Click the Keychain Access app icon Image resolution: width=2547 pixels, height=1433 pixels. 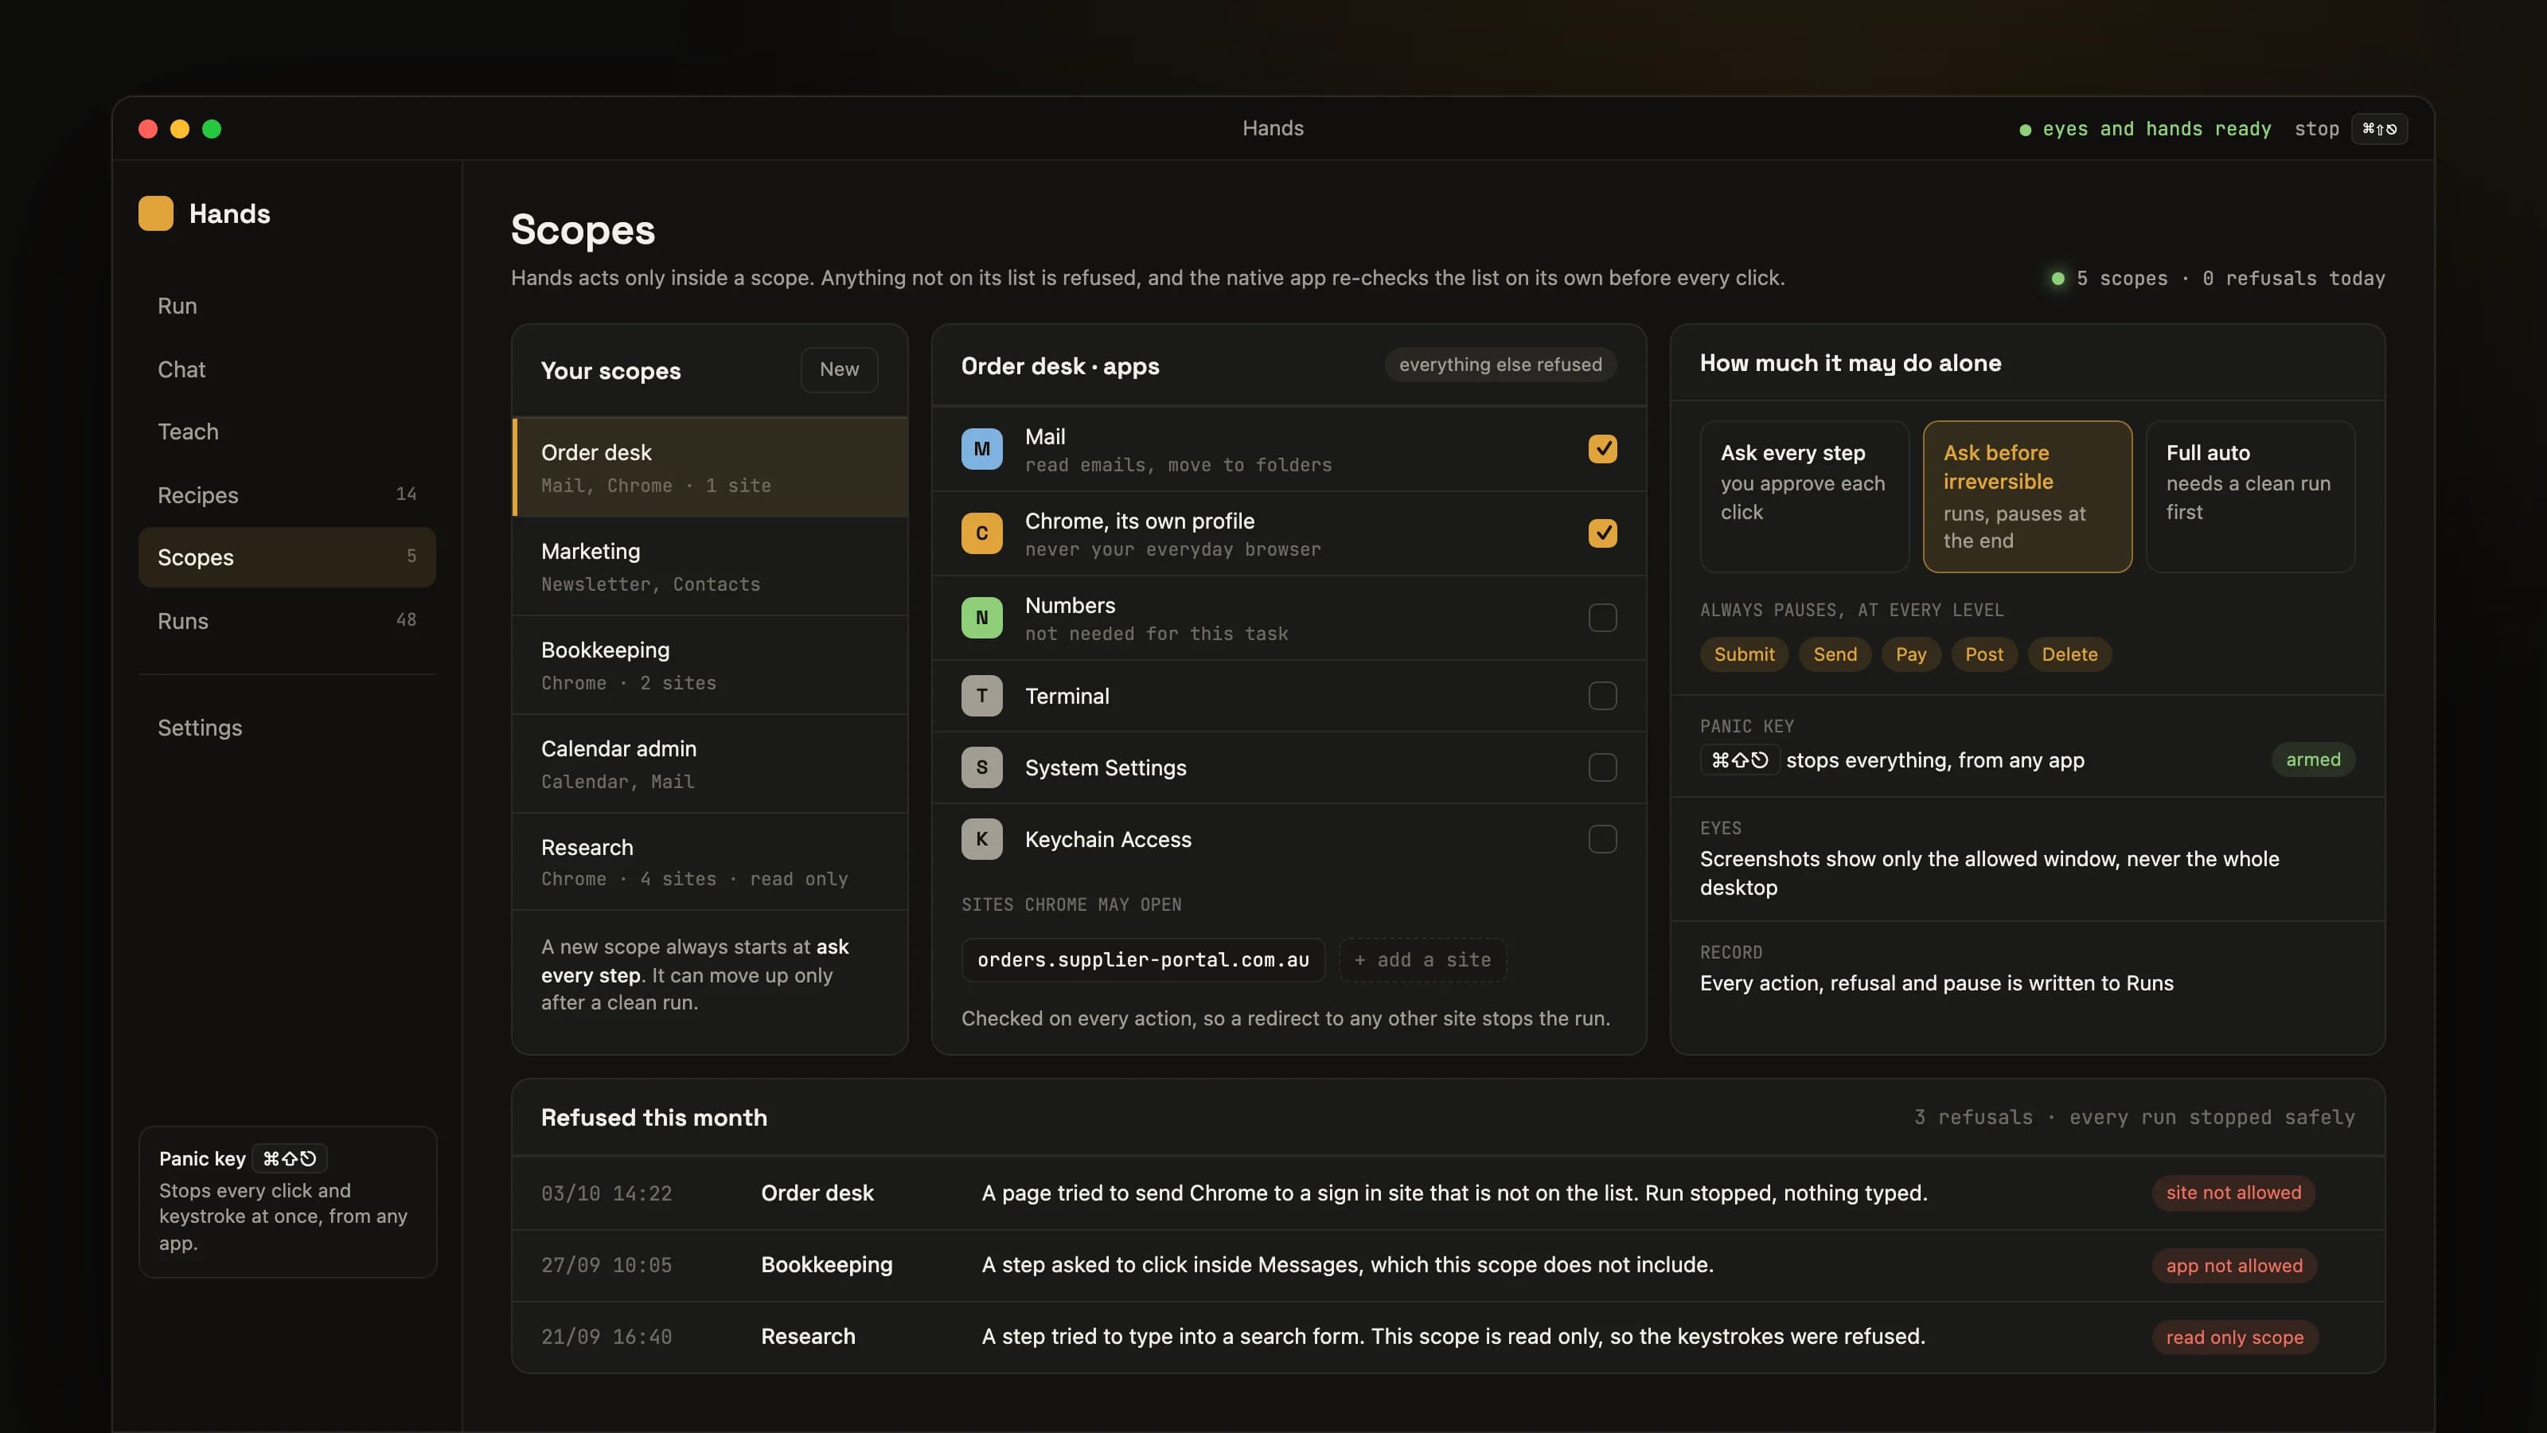click(x=981, y=838)
